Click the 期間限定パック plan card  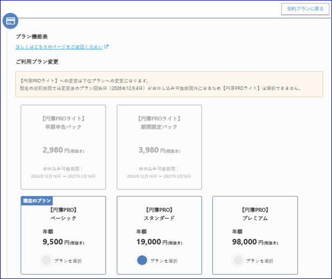159,147
